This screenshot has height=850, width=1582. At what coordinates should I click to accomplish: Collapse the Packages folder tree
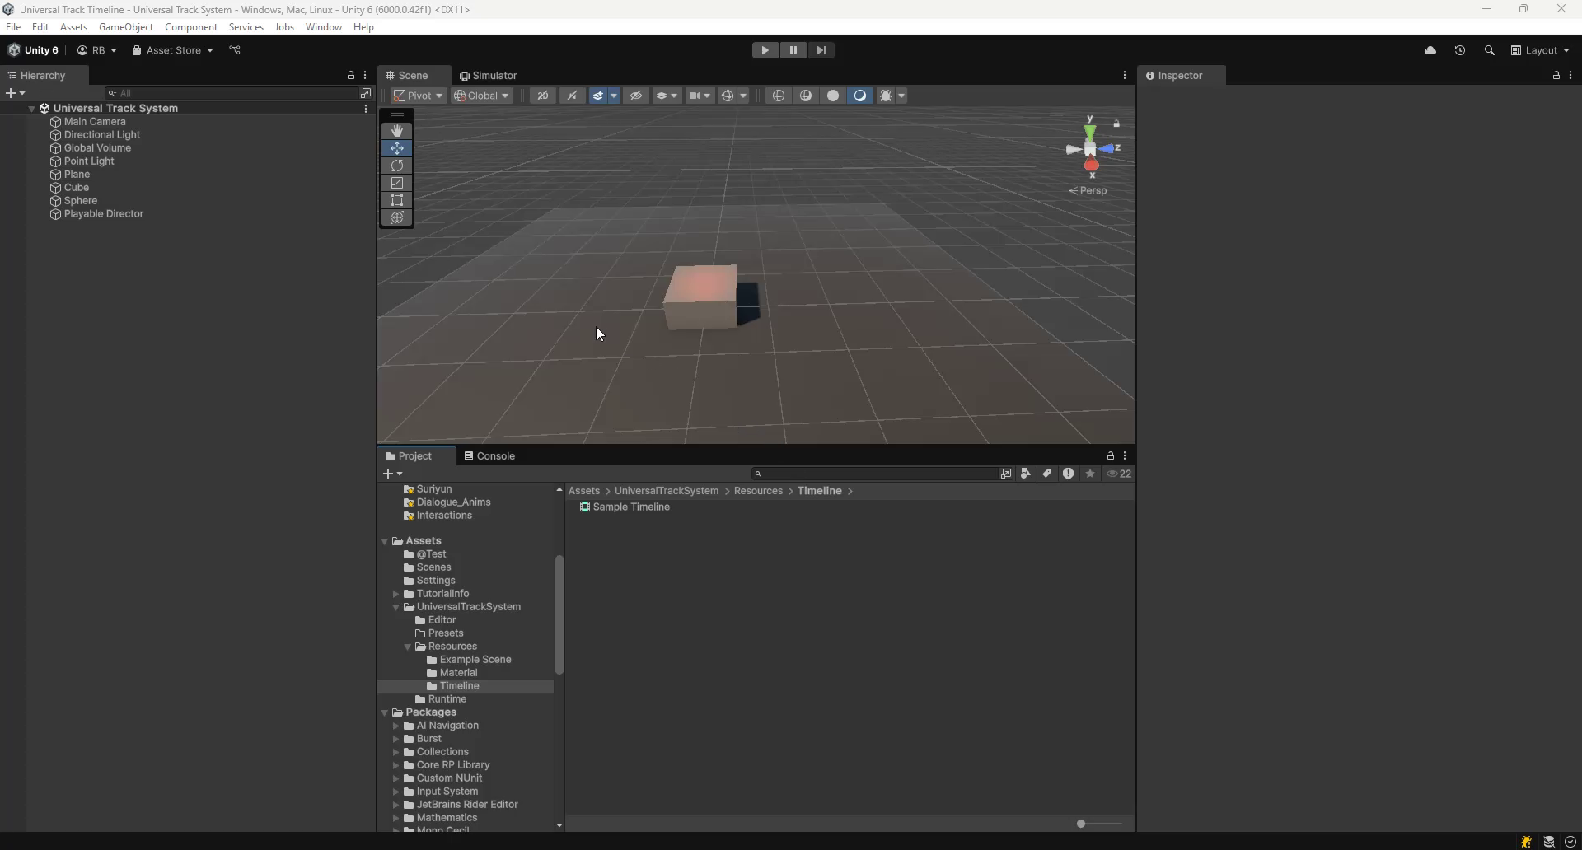(384, 712)
